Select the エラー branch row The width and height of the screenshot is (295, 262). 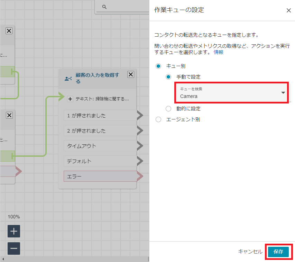click(x=100, y=177)
